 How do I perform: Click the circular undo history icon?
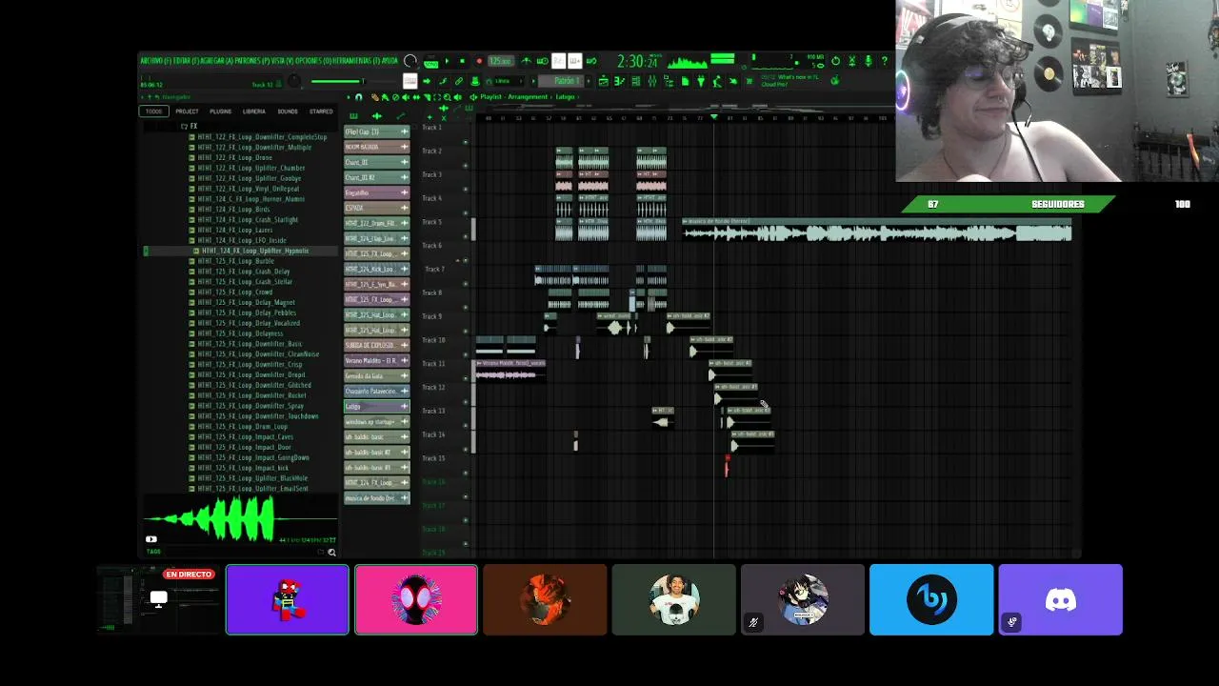point(835,61)
